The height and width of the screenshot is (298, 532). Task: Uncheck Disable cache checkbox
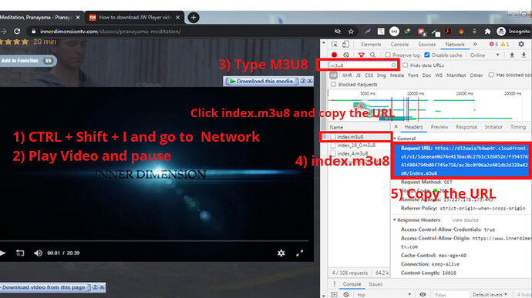pos(427,55)
